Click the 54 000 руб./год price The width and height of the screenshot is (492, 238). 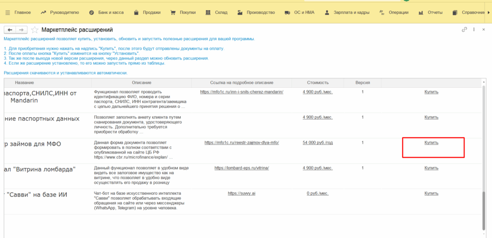pos(318,143)
